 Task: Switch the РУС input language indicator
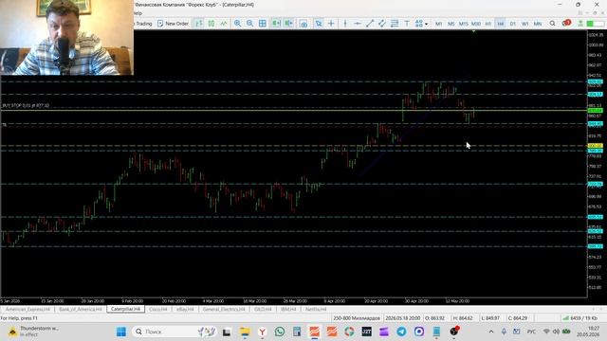click(531, 332)
